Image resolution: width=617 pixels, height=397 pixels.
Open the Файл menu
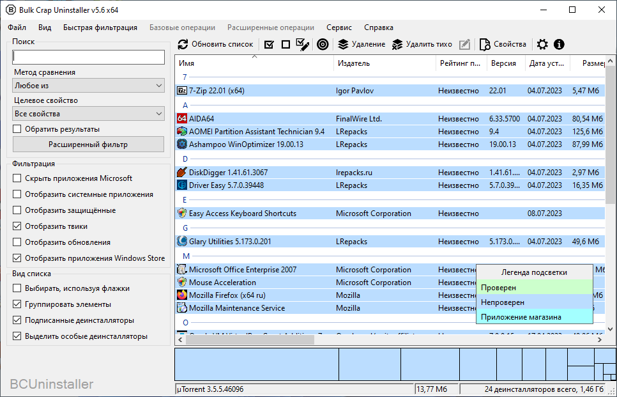pyautogui.click(x=17, y=27)
